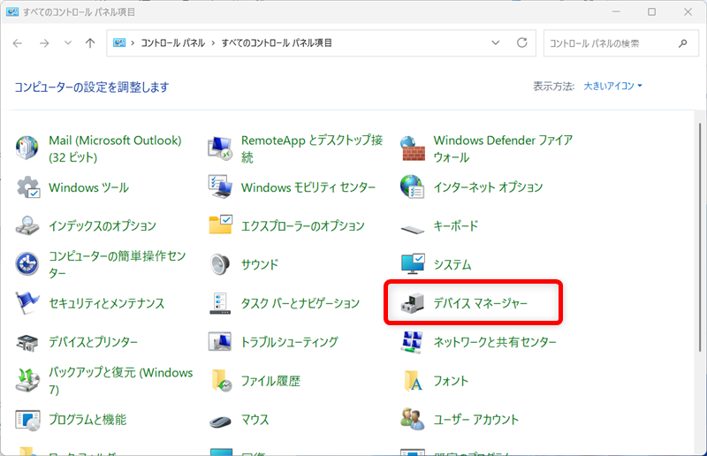
Task: Open the キーボード link text
Action: coord(455,225)
